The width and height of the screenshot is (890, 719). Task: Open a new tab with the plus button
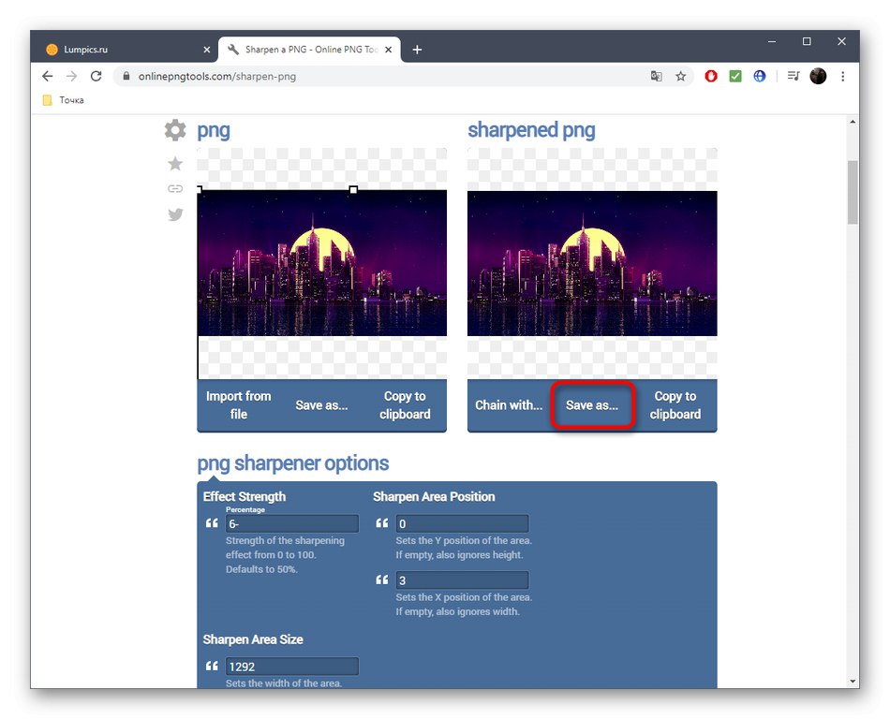[417, 50]
